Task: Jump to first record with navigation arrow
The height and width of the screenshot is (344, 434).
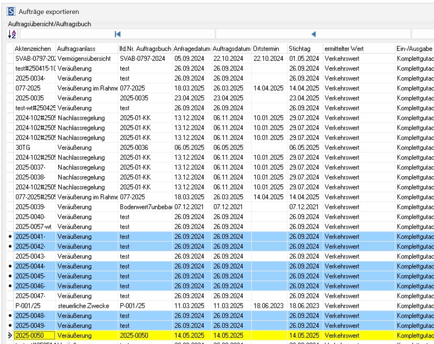Action: pyautogui.click(x=118, y=34)
